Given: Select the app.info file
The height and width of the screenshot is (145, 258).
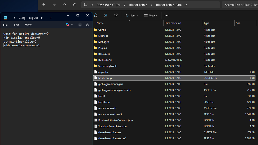Looking at the screenshot, I should [x=174, y=72].
